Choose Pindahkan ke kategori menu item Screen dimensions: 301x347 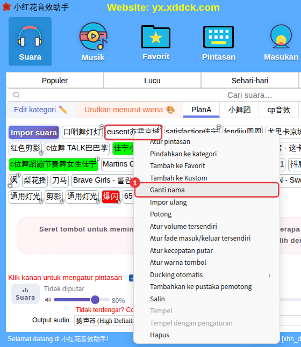[206, 154]
